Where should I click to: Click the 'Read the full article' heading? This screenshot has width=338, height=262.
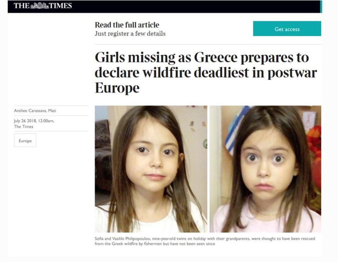(x=127, y=25)
